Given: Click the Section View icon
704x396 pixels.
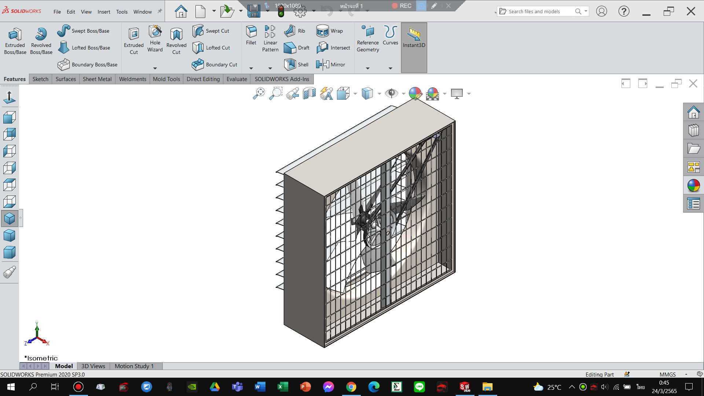Looking at the screenshot, I should [309, 93].
